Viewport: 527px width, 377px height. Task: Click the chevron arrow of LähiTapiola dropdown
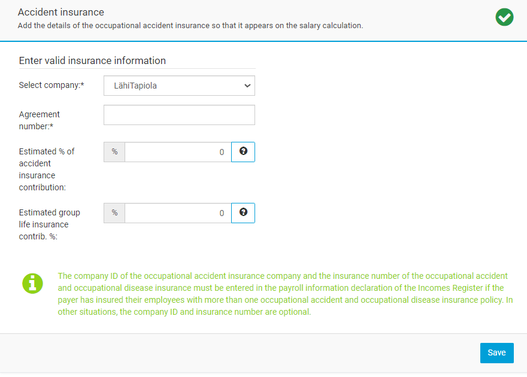point(247,86)
